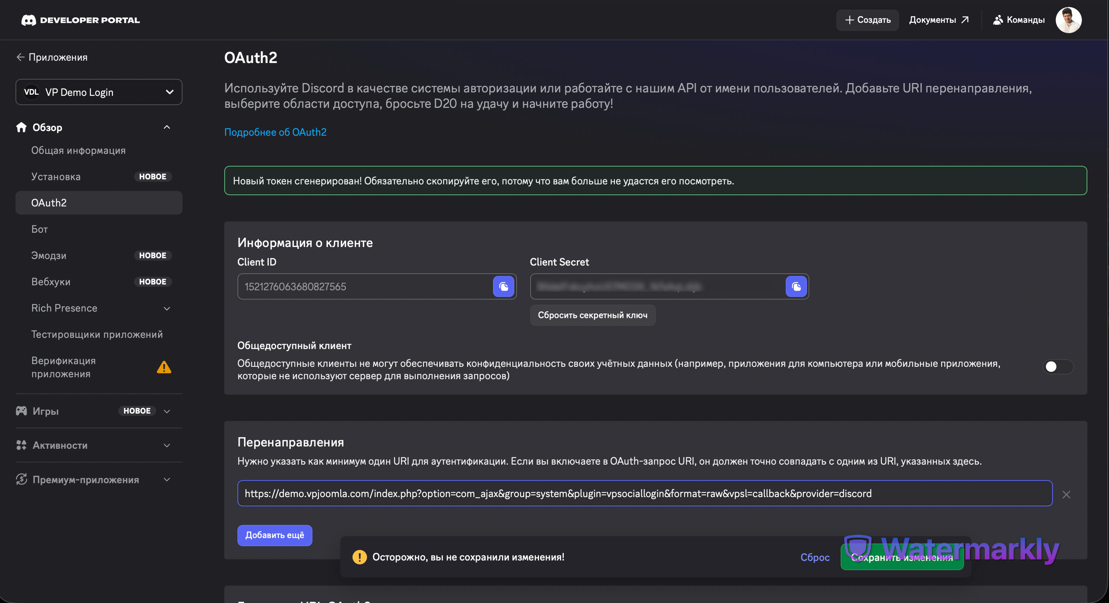Click Сохранить изменения button
Image resolution: width=1109 pixels, height=603 pixels.
(902, 557)
